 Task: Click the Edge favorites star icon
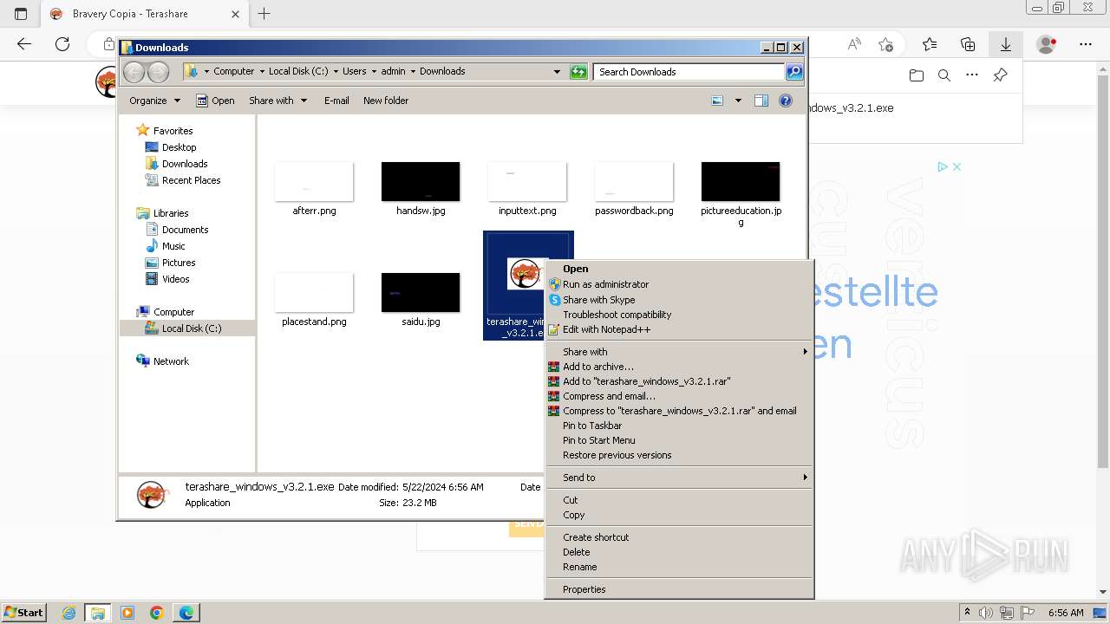click(x=930, y=44)
